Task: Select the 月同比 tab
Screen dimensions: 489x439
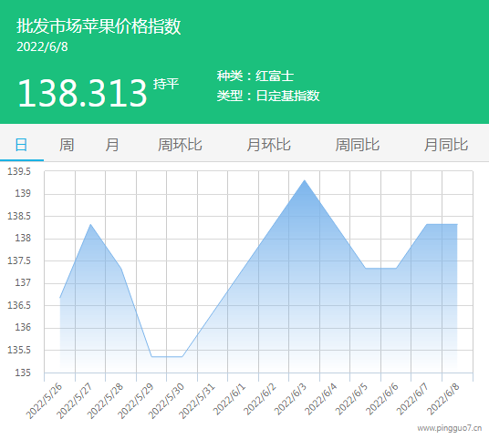Action: click(445, 145)
